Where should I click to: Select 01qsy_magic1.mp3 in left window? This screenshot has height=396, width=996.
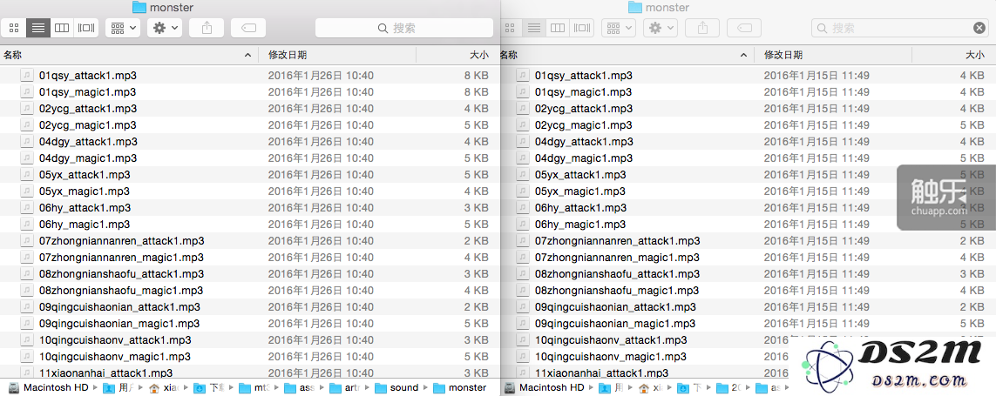point(88,92)
